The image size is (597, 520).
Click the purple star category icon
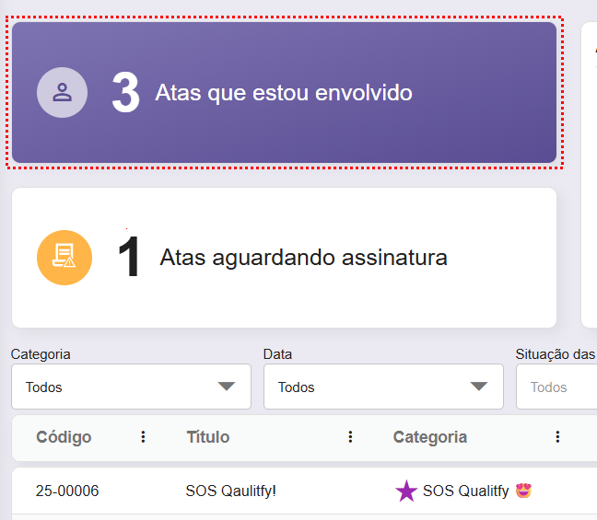(x=406, y=491)
